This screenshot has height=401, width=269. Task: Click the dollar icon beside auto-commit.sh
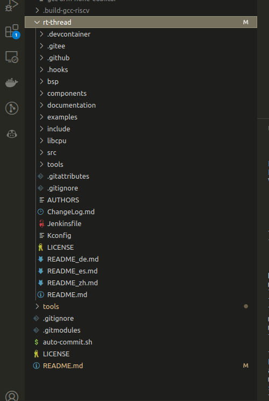(x=36, y=342)
